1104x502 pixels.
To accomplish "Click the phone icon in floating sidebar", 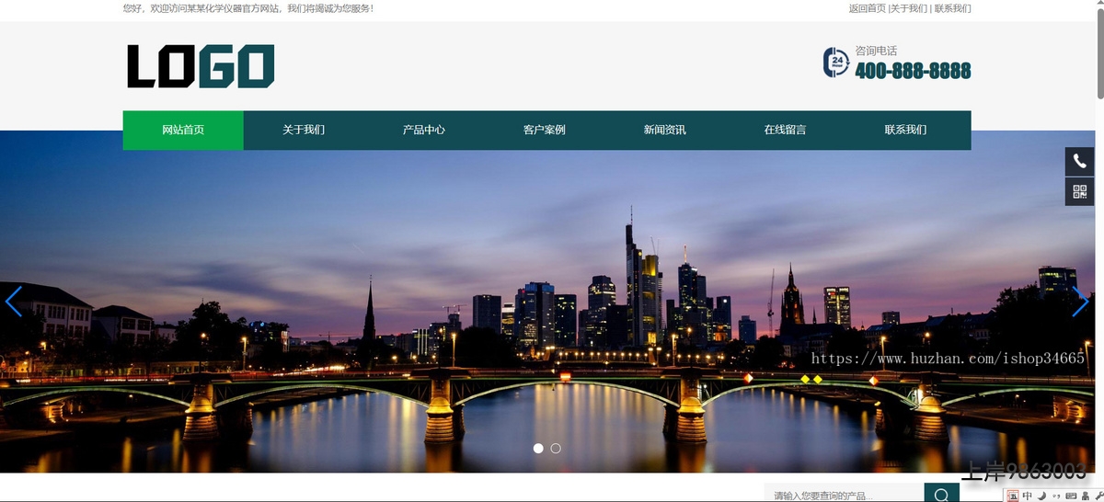I will (x=1079, y=162).
